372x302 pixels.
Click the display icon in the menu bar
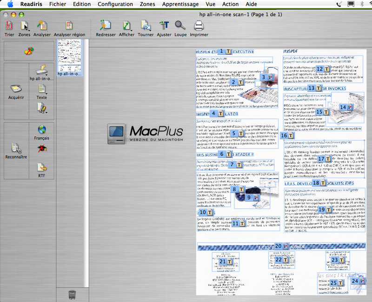[351, 4]
